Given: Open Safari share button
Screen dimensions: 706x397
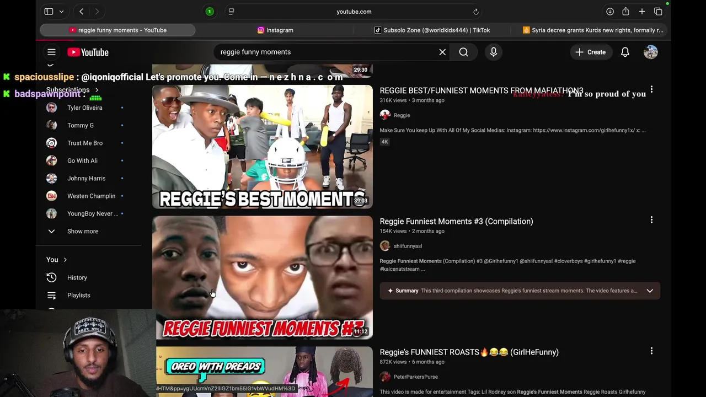Looking at the screenshot, I should click(x=625, y=11).
